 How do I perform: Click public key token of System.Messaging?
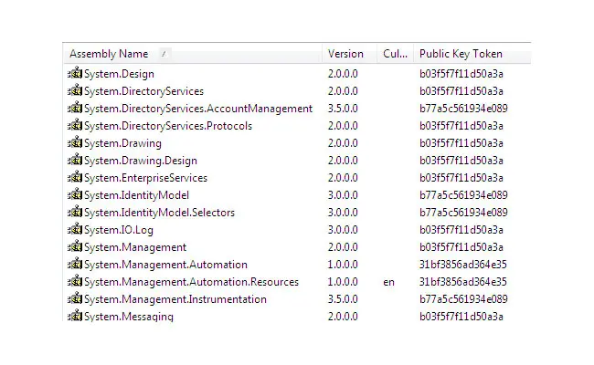click(x=461, y=317)
